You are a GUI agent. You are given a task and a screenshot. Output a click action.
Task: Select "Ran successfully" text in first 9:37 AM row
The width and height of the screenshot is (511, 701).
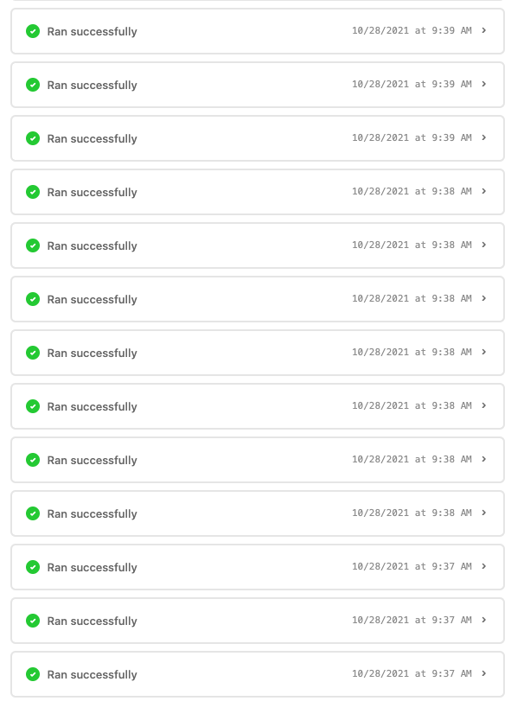pos(93,568)
